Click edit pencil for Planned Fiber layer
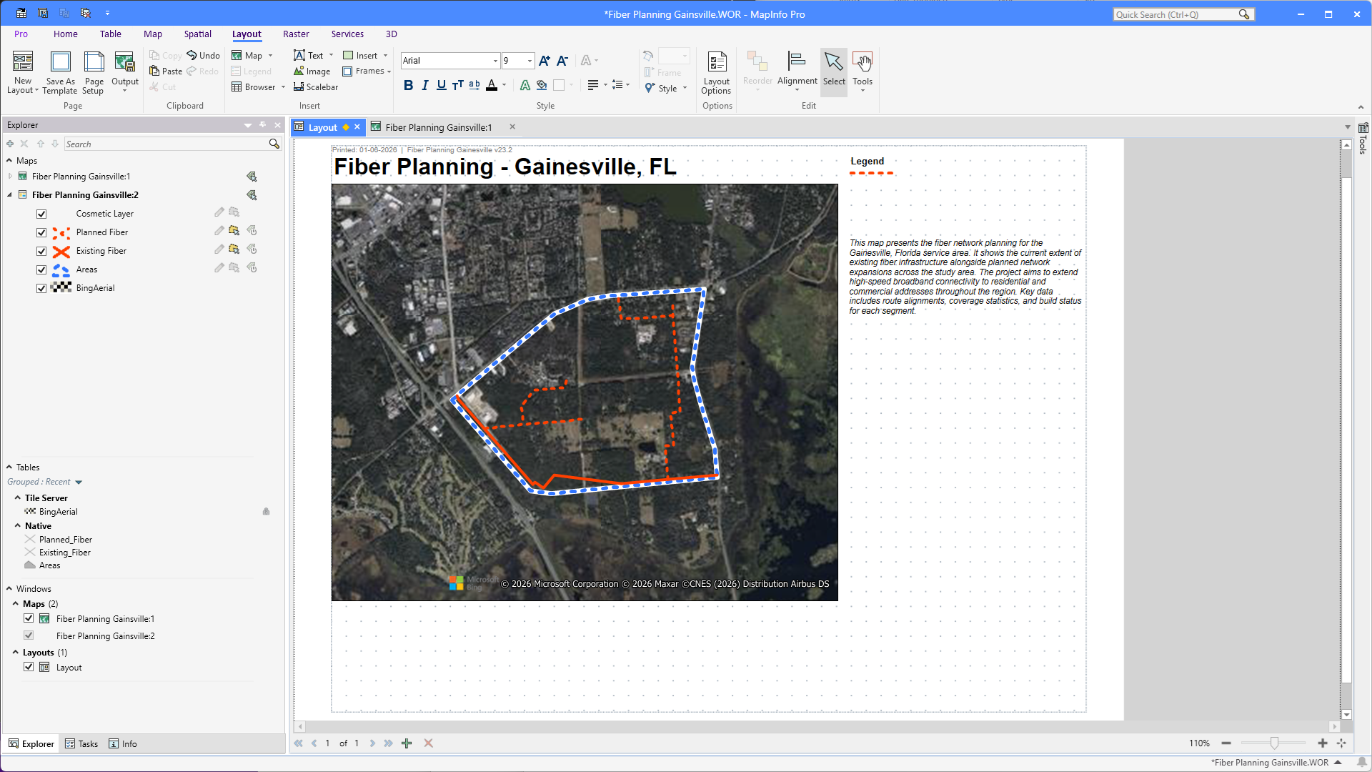 pos(219,231)
